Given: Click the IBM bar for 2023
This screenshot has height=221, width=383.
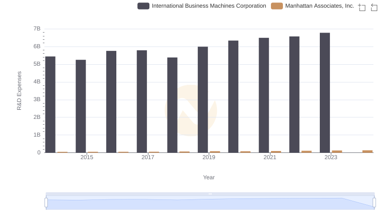Looking at the screenshot, I should [325, 93].
